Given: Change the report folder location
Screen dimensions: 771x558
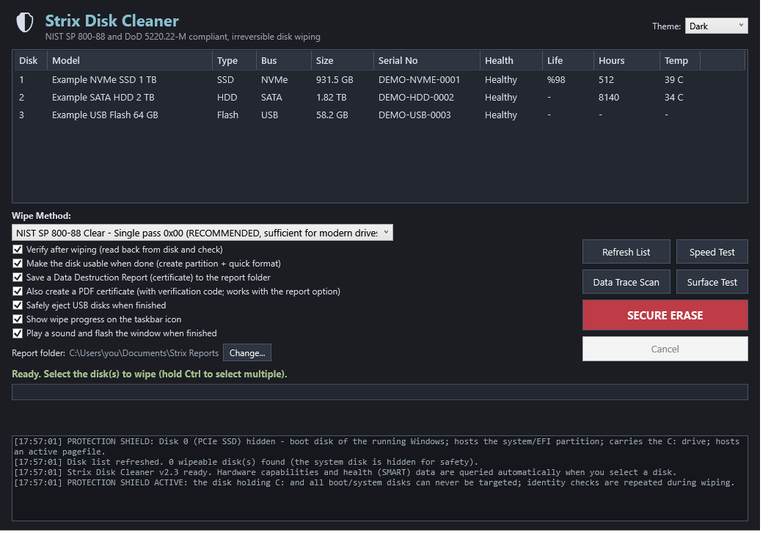Looking at the screenshot, I should click(x=246, y=353).
